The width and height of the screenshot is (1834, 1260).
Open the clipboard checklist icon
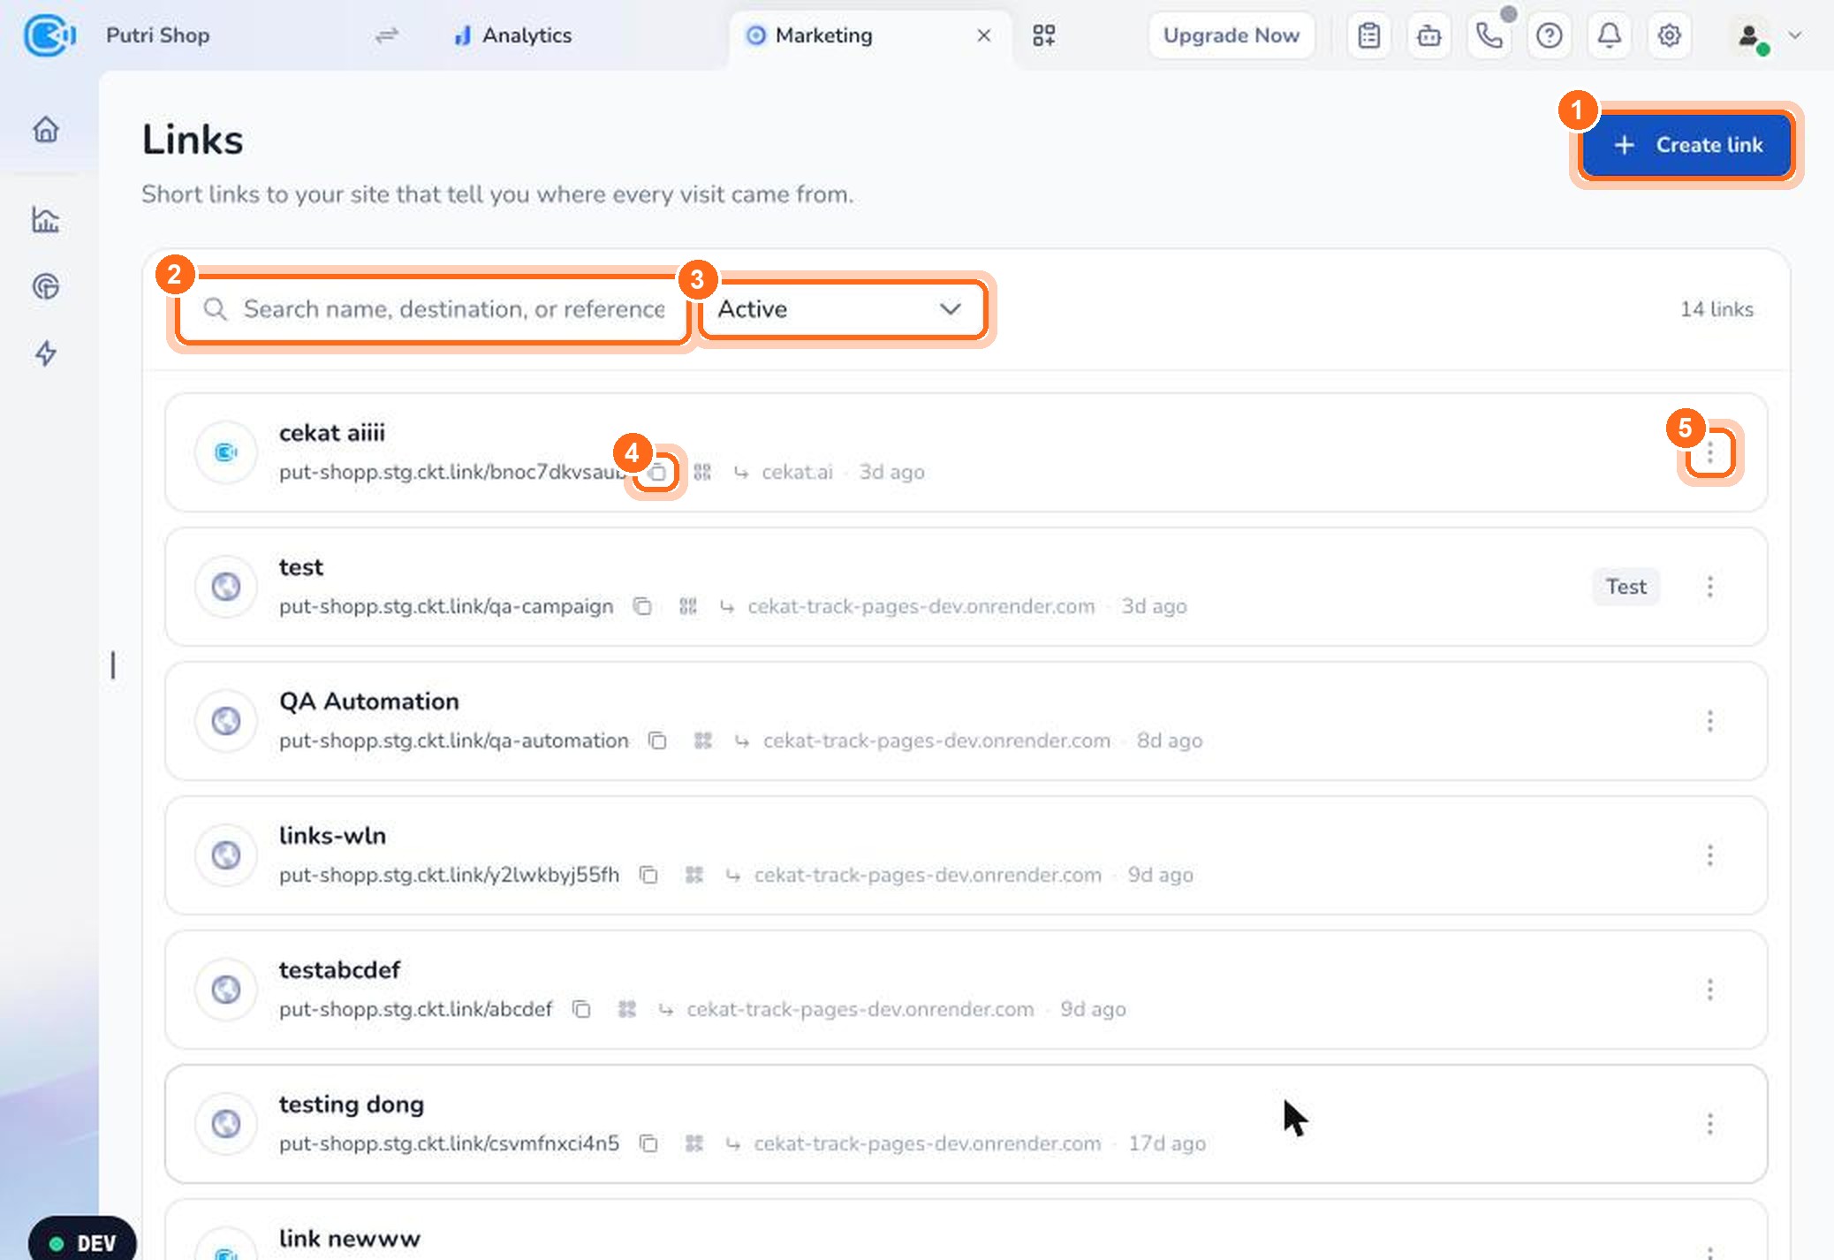tap(1368, 35)
